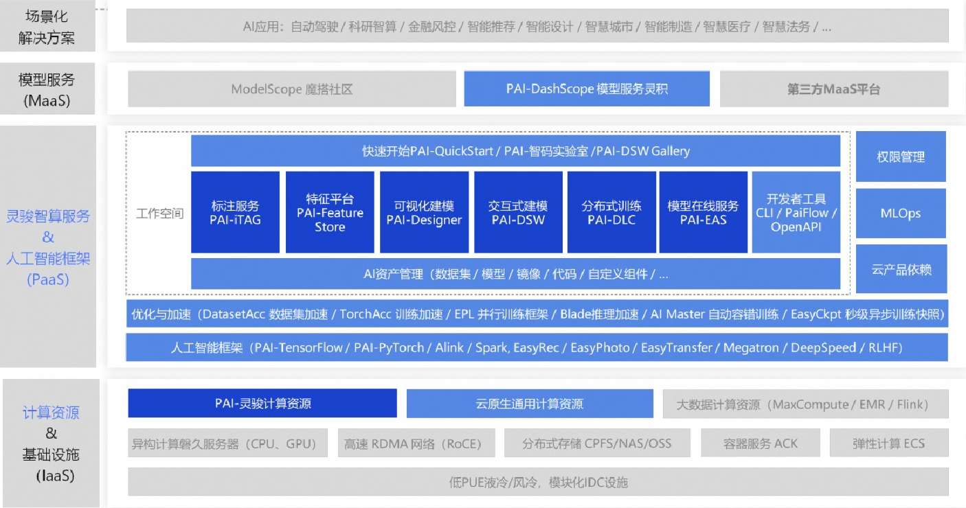Choose 云原生通用计算资源
This screenshot has width=966, height=508.
530,404
